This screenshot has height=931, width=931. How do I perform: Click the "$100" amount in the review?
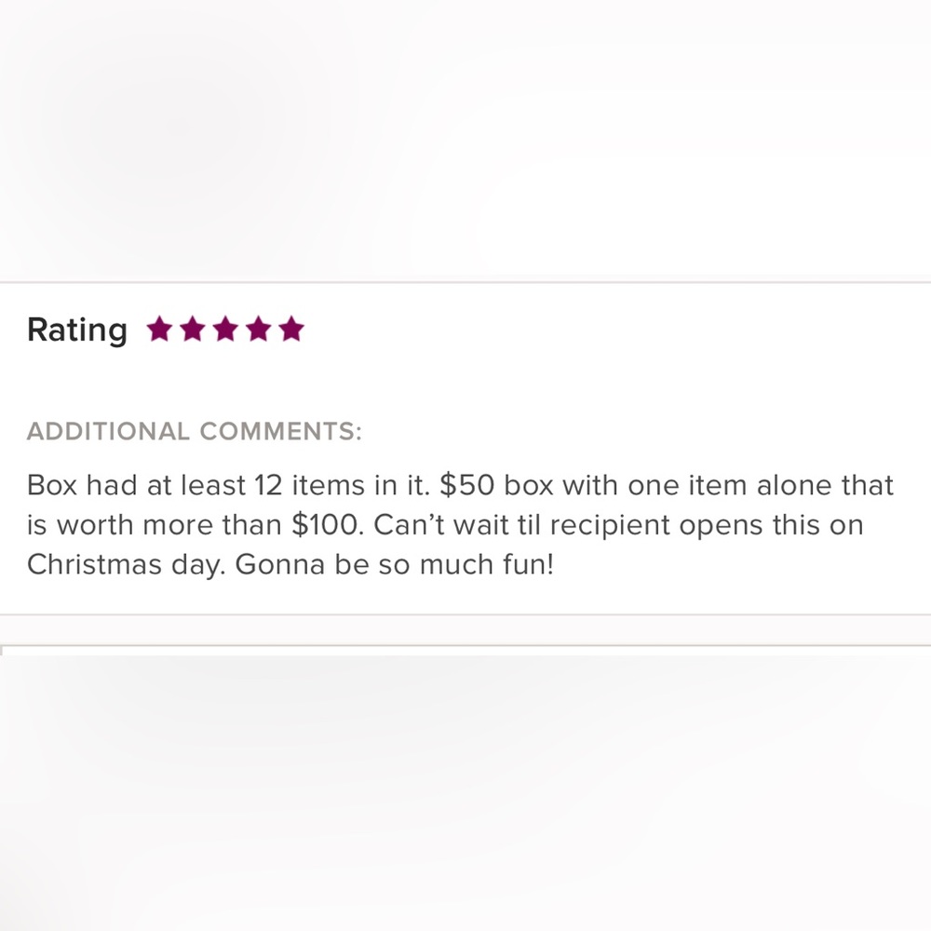[x=328, y=525]
